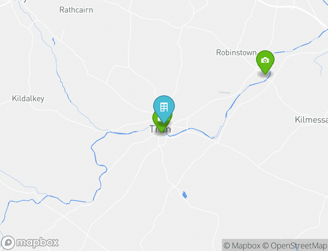Click the mapbox wordmark text

37,243
